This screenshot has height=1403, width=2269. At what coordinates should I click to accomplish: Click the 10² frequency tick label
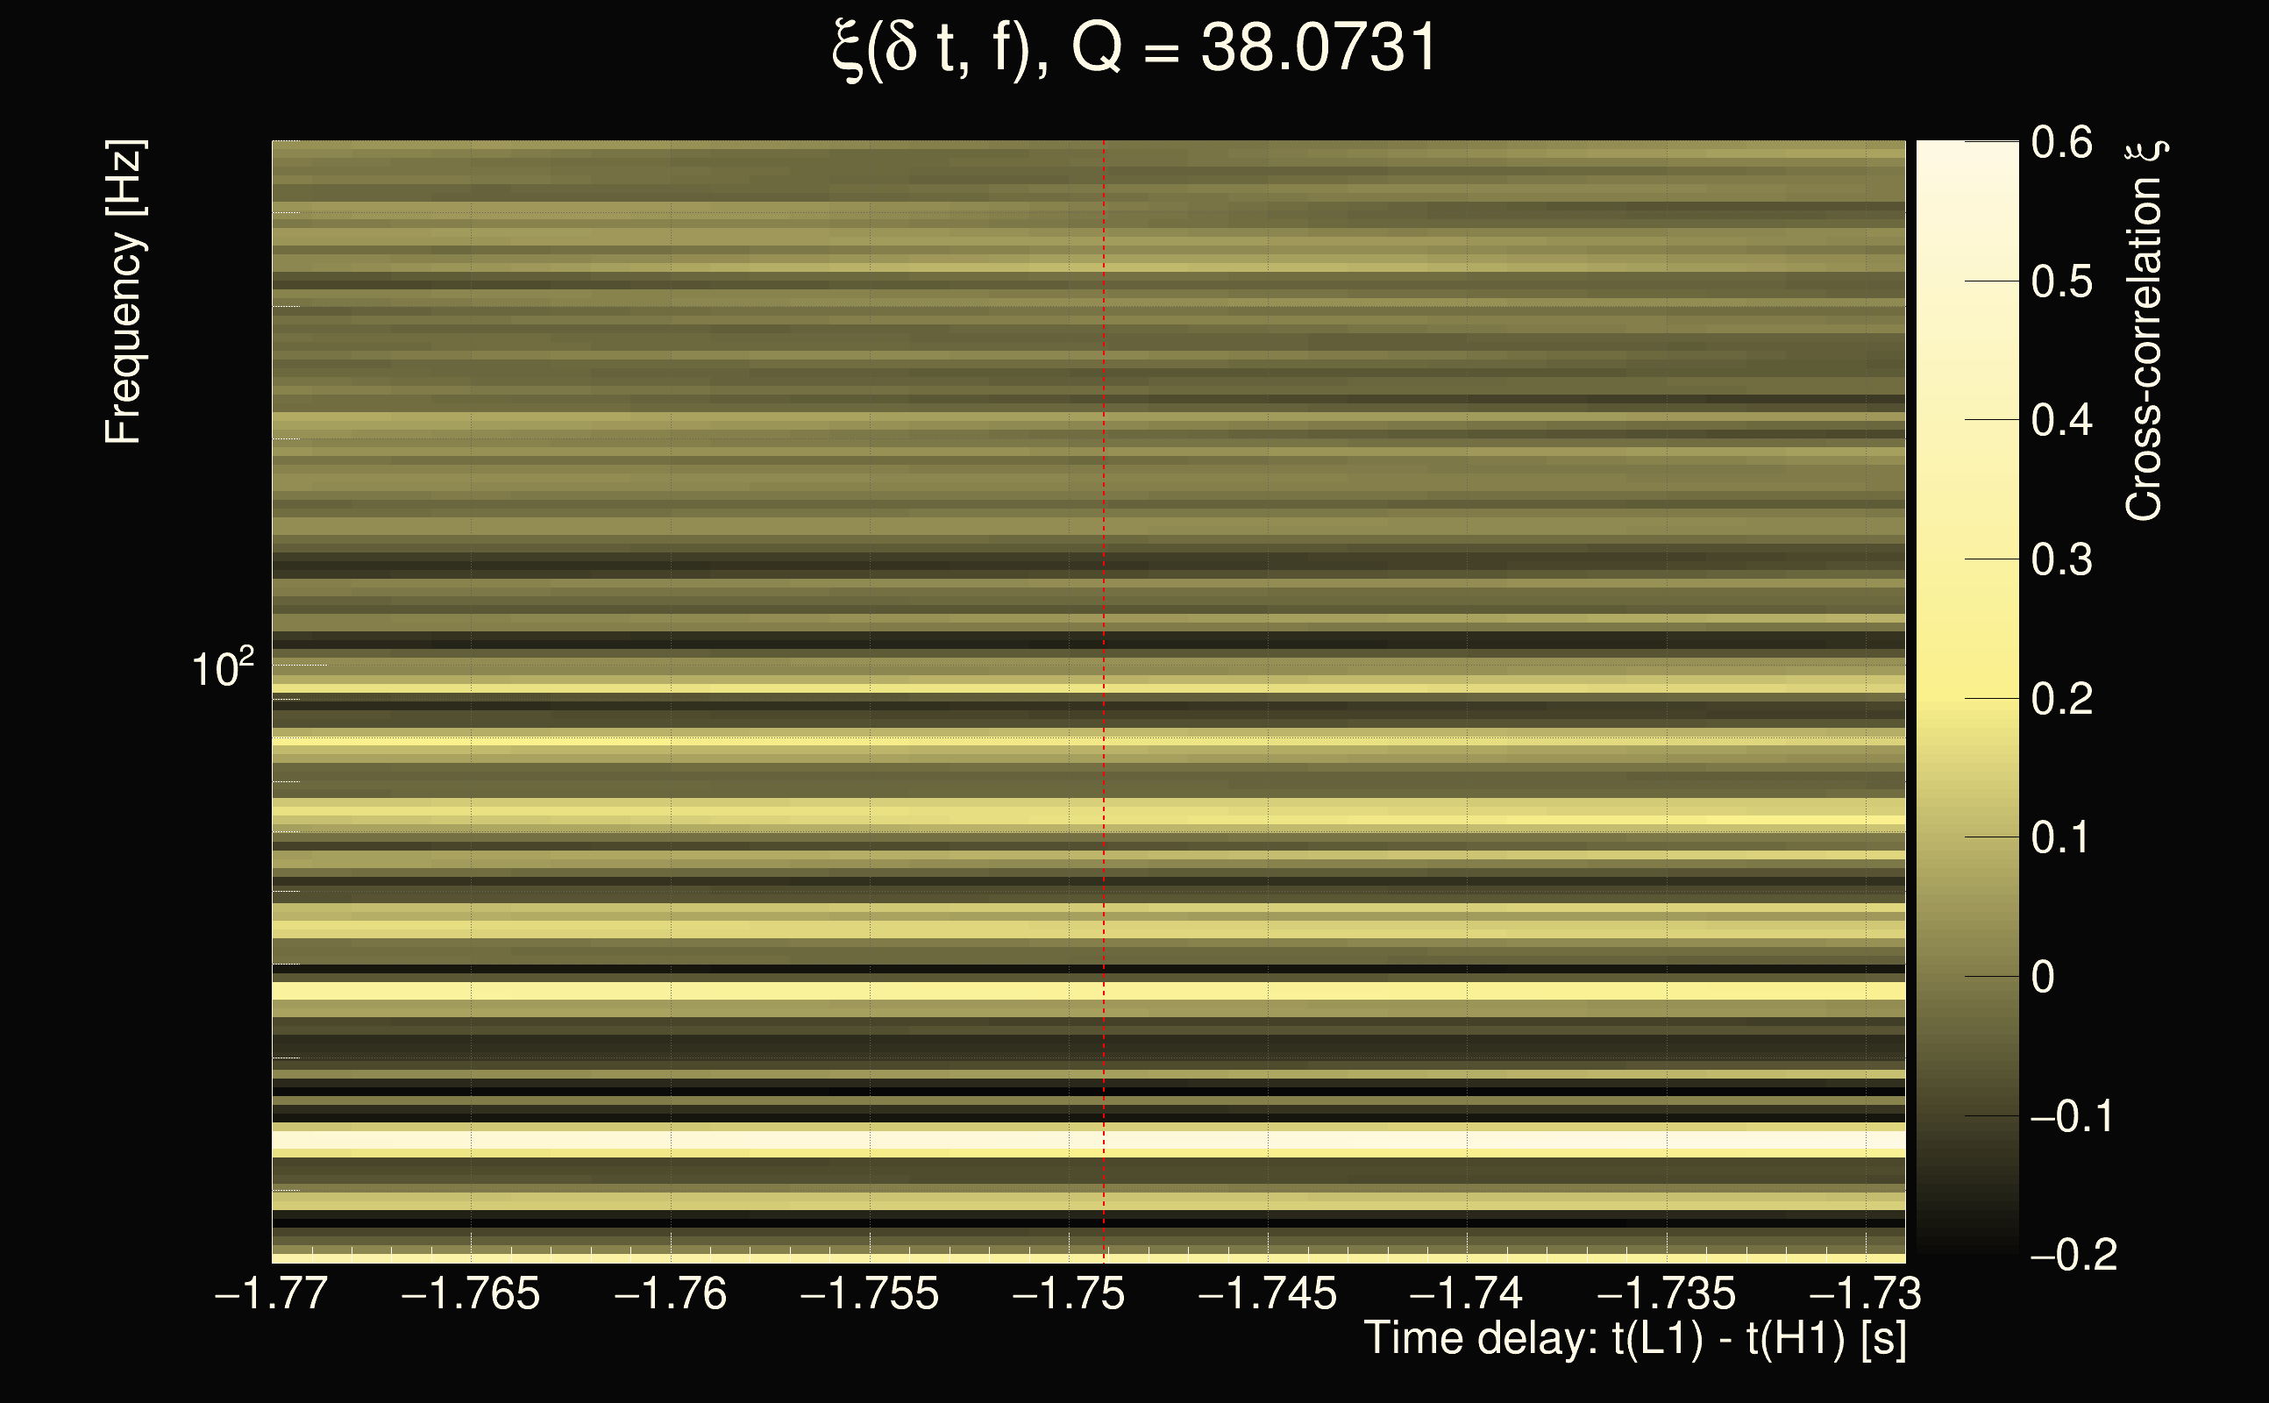pos(222,669)
